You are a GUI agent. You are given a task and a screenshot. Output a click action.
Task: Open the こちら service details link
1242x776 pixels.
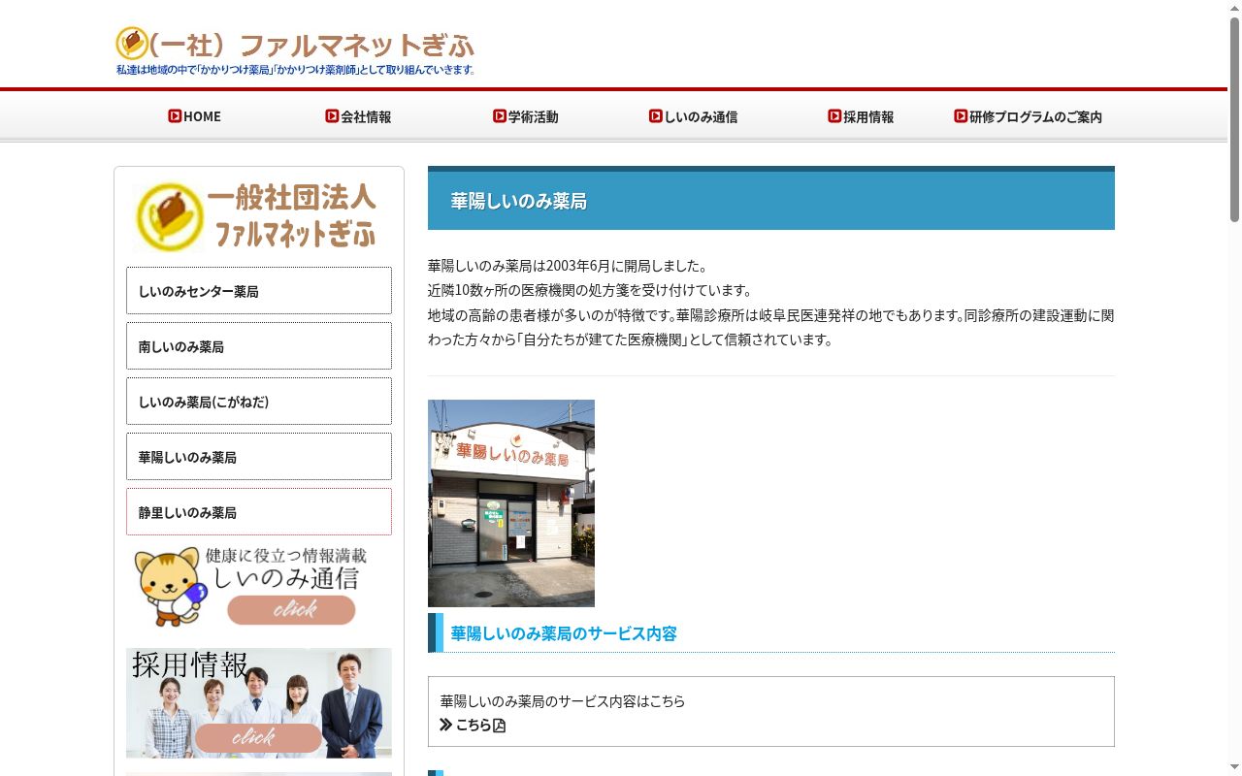point(473,725)
